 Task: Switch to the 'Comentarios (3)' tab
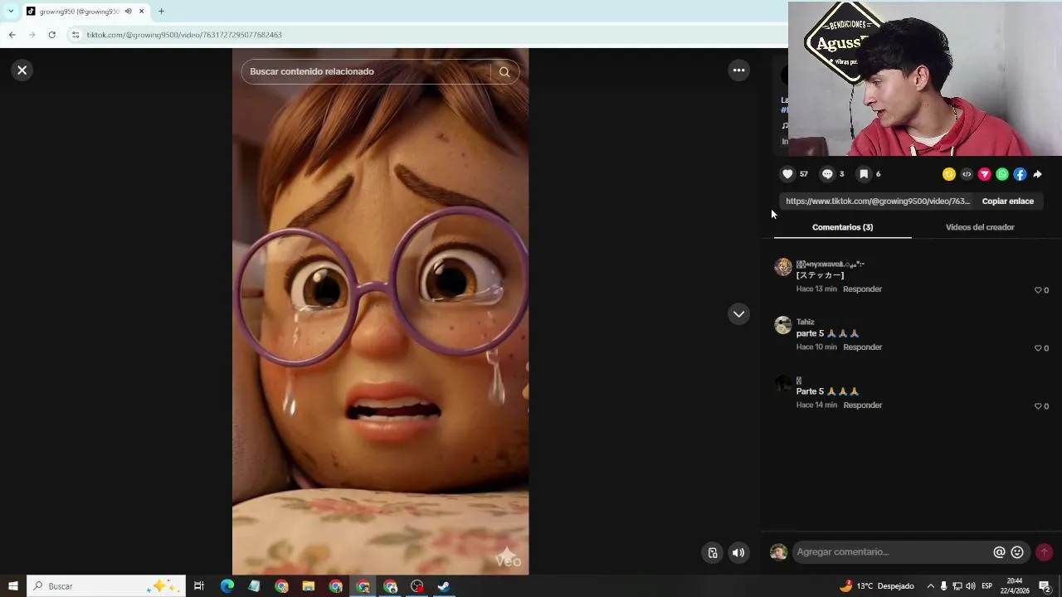[x=842, y=227]
